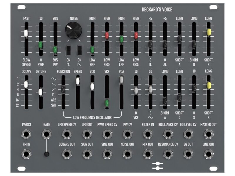Click the LFO FUNCTION selector slider cap
235x176 pixels.
coord(63,90)
